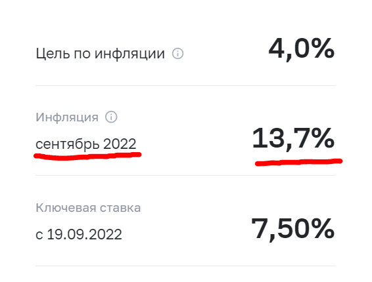Click divider line below Ключевая ставка row

(x=185, y=266)
